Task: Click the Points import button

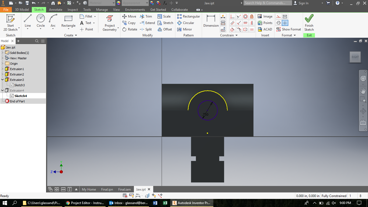Action: point(265,23)
